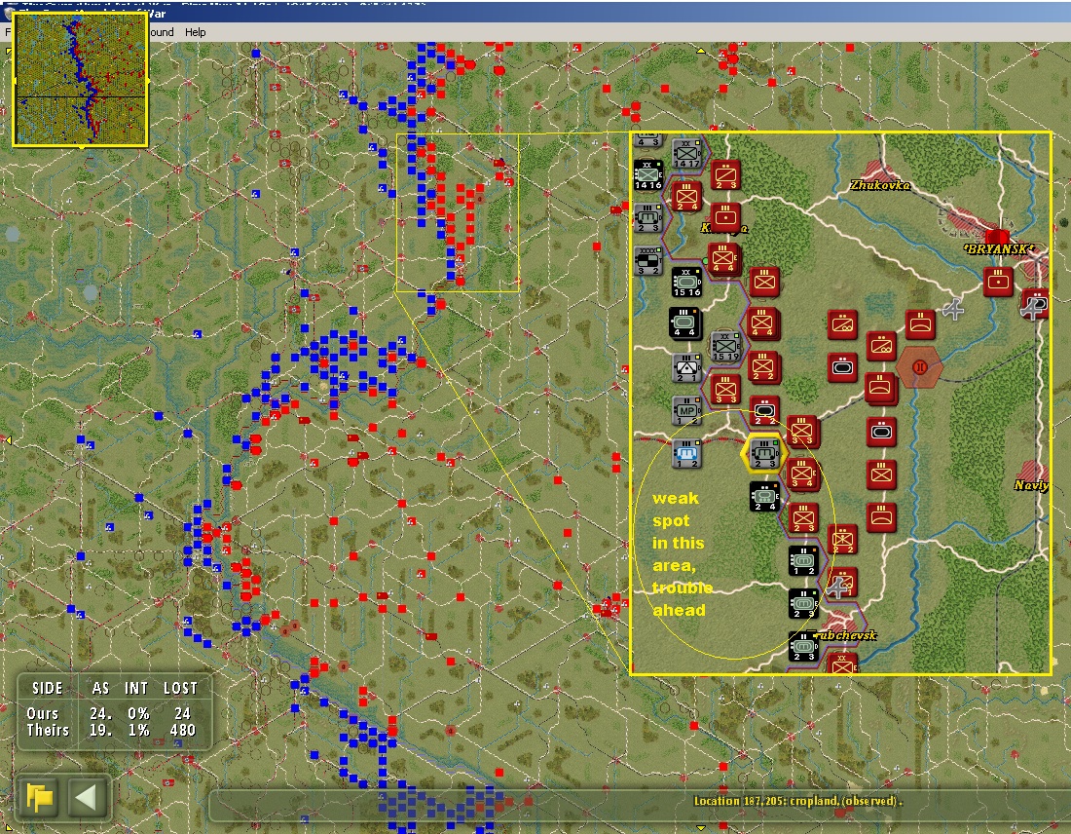Select the grey XX infantry unit 14 17

686,153
